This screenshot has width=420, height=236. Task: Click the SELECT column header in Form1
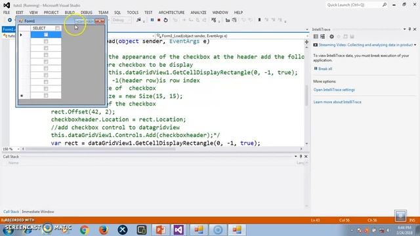pos(46,28)
